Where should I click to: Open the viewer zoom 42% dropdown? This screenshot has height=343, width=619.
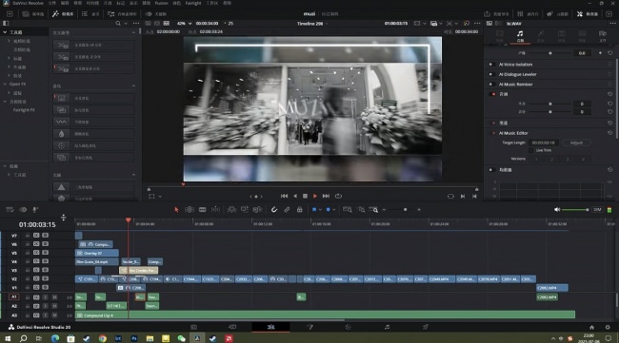[x=185, y=23]
